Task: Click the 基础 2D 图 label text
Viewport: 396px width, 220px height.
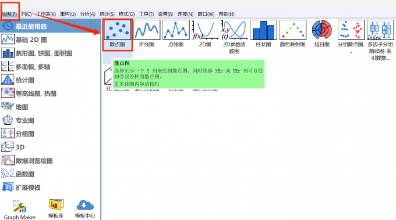Action: (31, 40)
